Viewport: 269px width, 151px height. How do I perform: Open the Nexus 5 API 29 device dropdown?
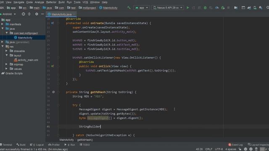pyautogui.click(x=168, y=8)
